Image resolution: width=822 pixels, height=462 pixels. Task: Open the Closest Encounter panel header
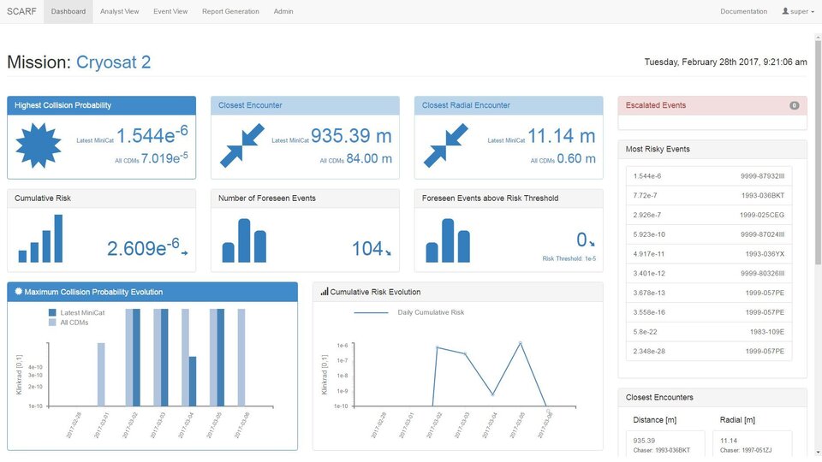click(305, 105)
